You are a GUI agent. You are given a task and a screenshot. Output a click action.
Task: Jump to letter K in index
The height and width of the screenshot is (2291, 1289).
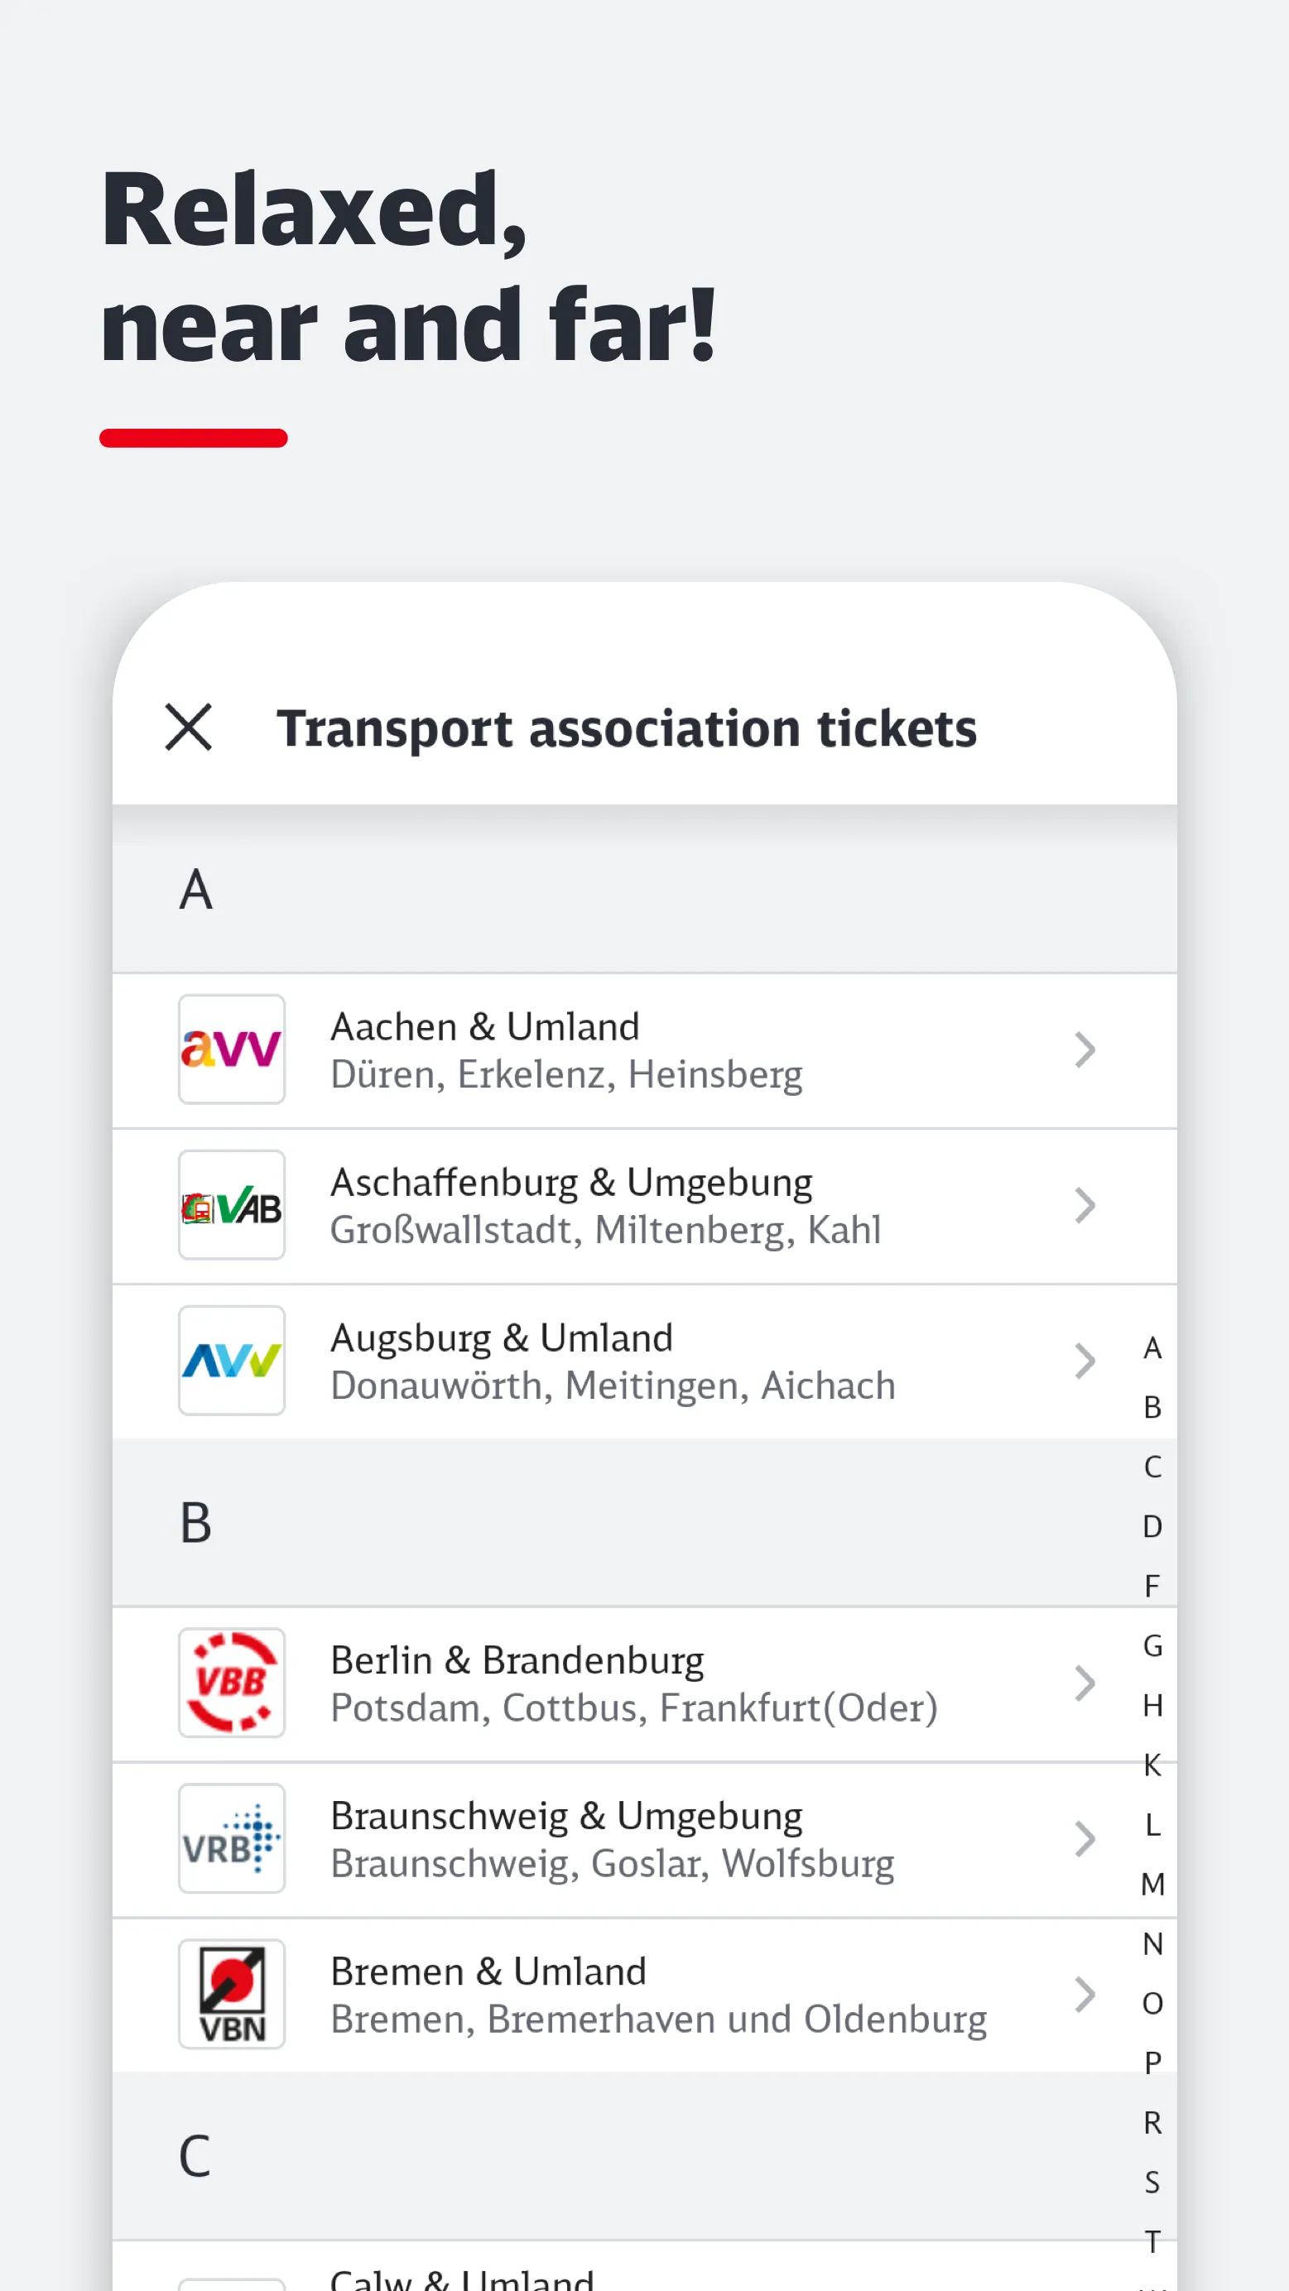tap(1152, 1765)
